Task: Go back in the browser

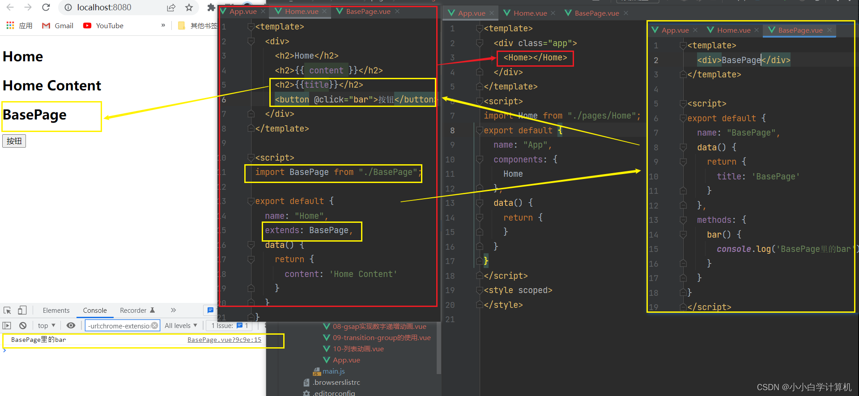Action: [10, 7]
